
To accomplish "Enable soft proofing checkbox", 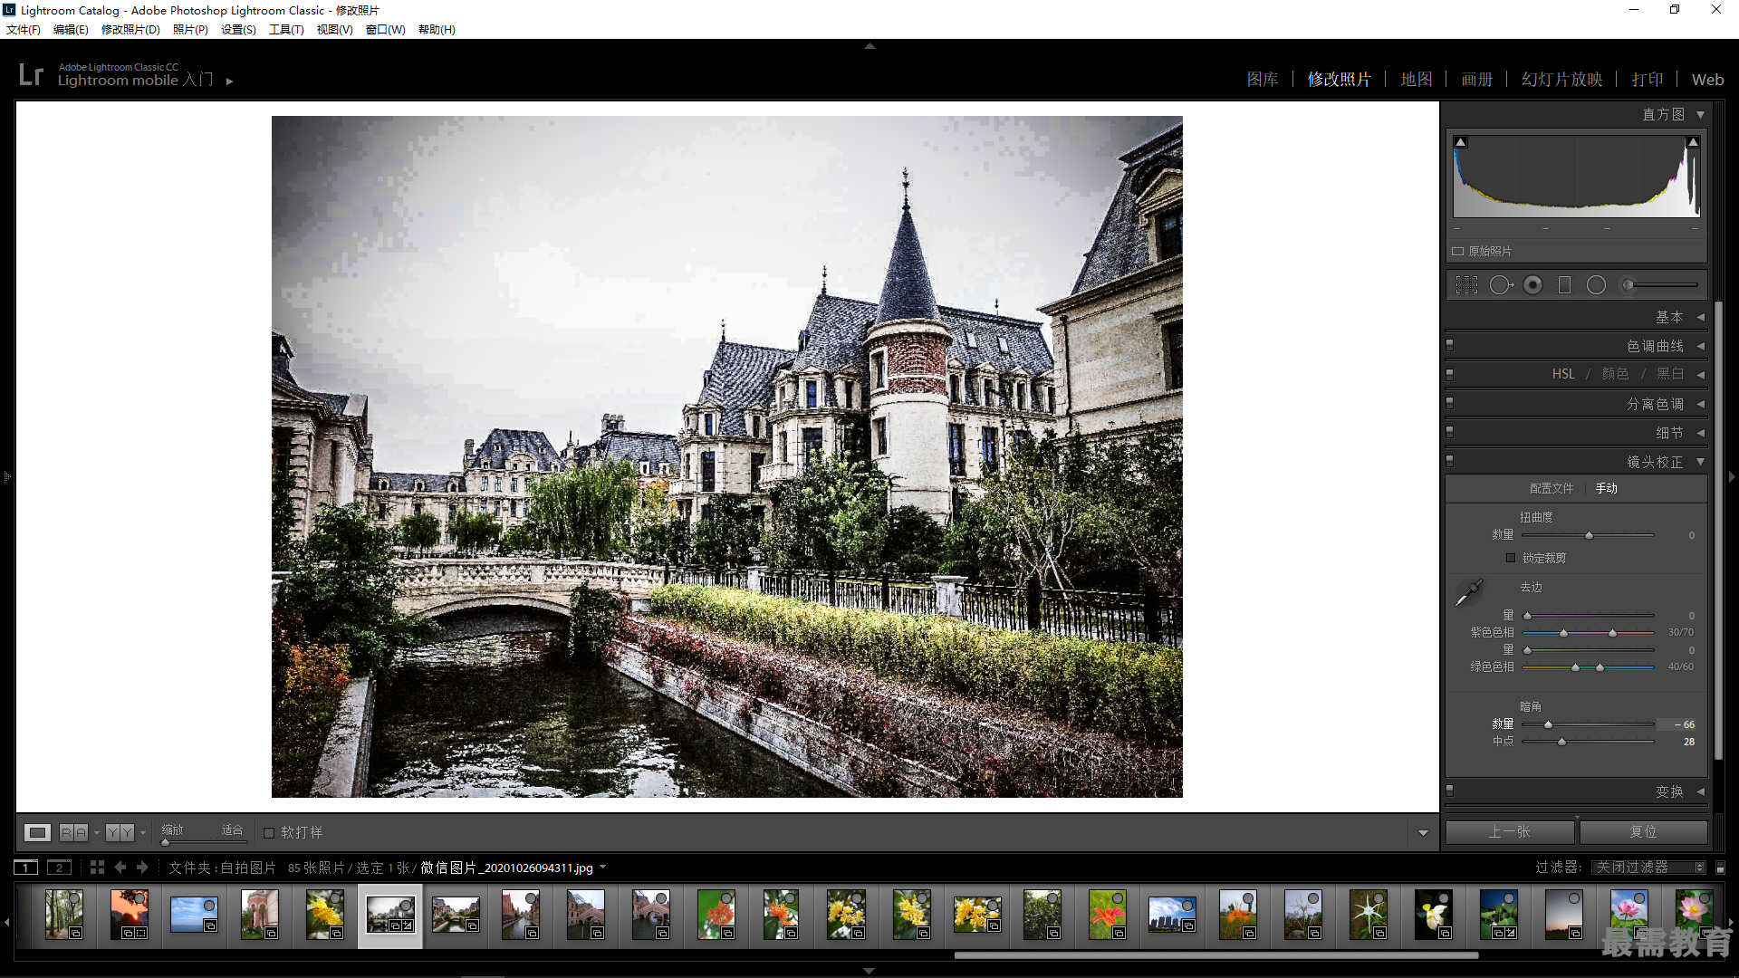I will 269,832.
